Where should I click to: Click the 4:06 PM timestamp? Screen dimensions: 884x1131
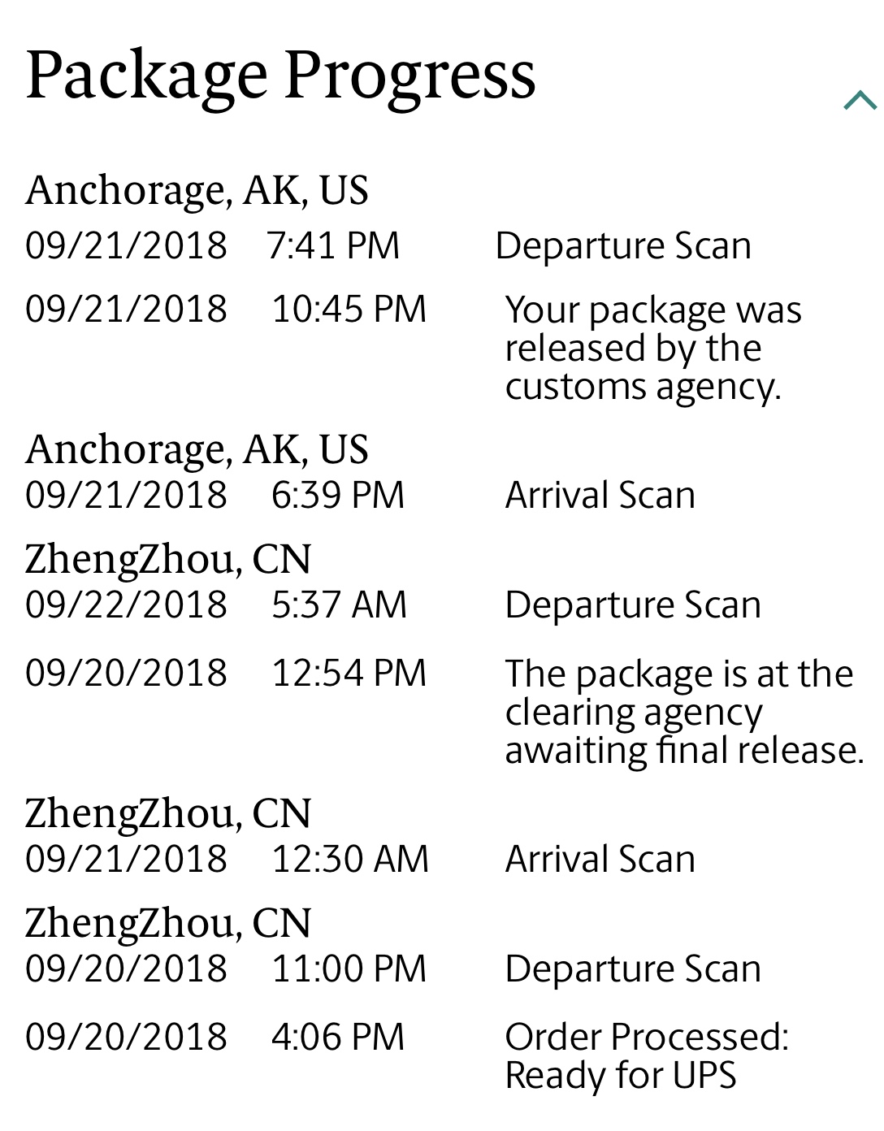337,1037
